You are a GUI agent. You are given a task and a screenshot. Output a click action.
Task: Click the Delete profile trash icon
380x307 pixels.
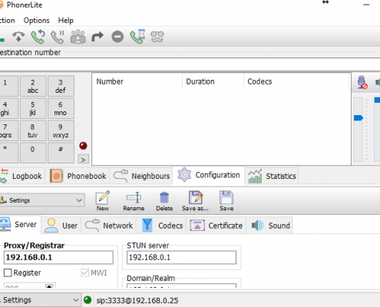click(x=164, y=201)
